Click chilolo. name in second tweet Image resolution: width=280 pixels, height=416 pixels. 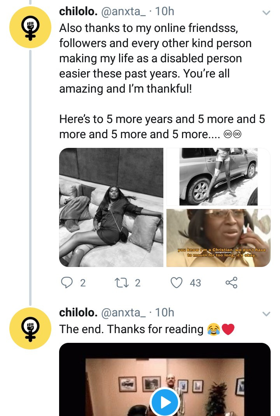tap(78, 312)
